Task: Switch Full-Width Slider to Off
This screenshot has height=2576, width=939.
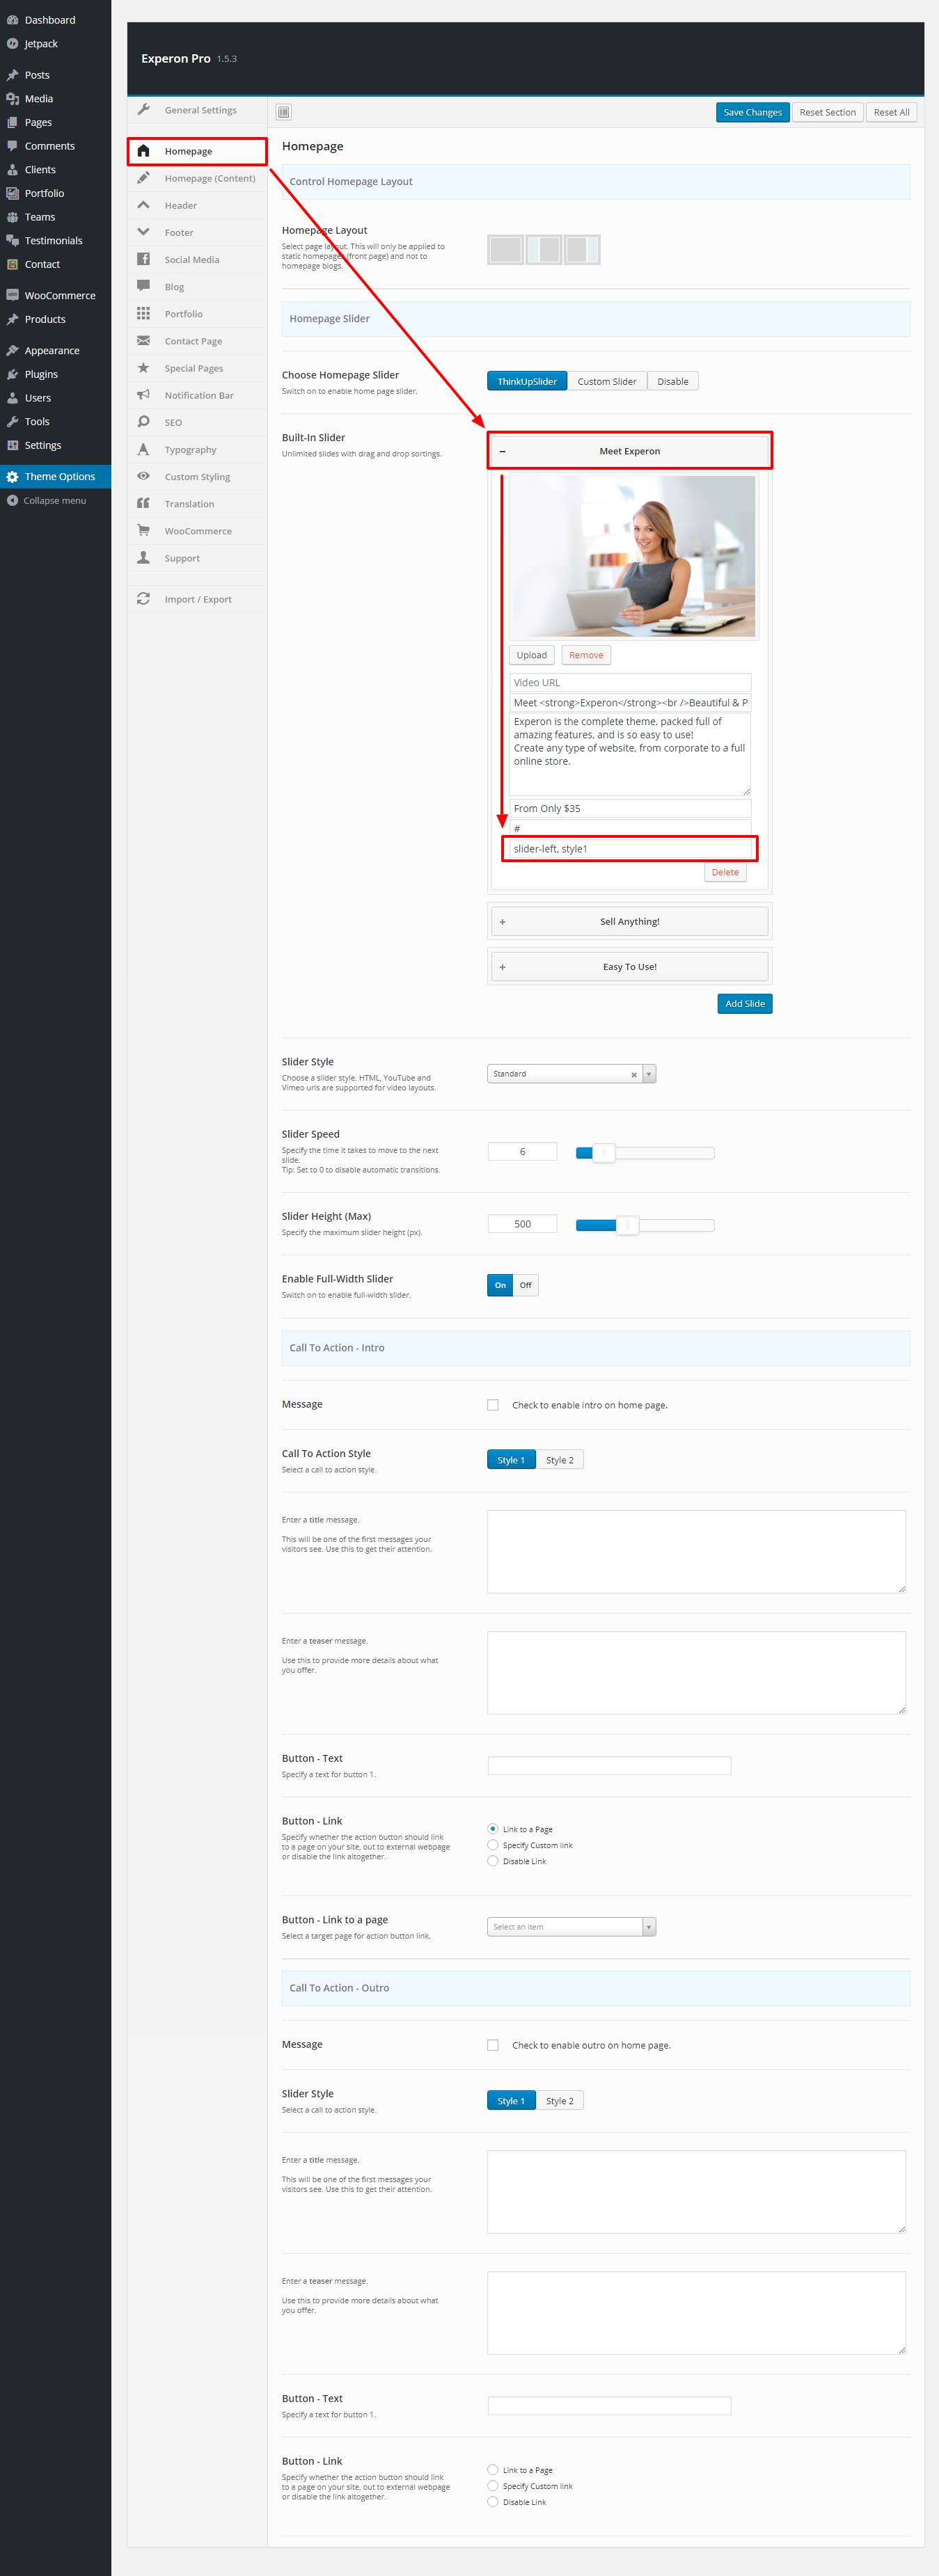Action: coord(525,1285)
